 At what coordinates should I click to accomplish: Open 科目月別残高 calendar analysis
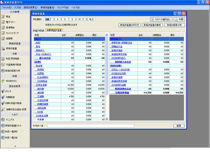coord(3,58)
